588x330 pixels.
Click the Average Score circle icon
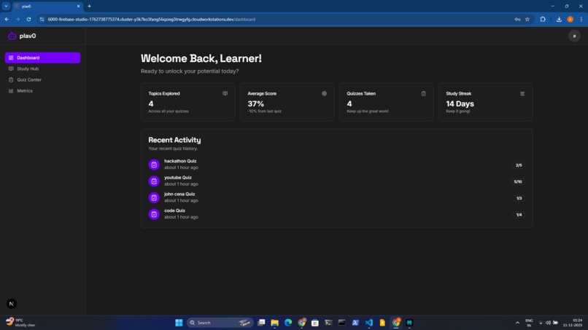point(324,94)
